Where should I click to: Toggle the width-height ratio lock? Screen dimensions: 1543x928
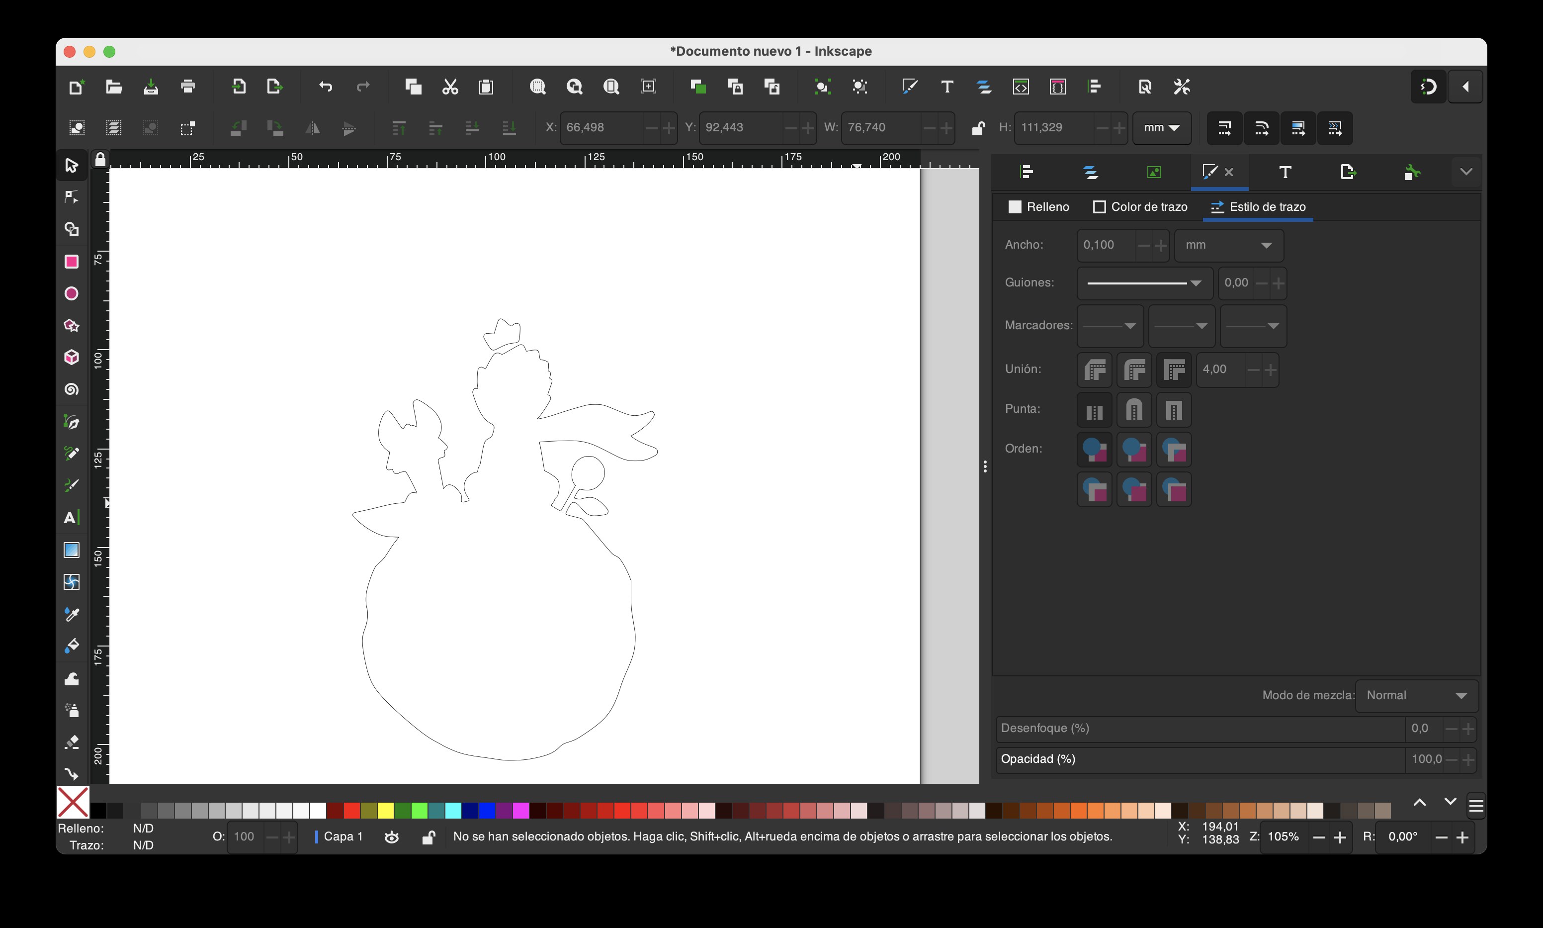pyautogui.click(x=978, y=128)
